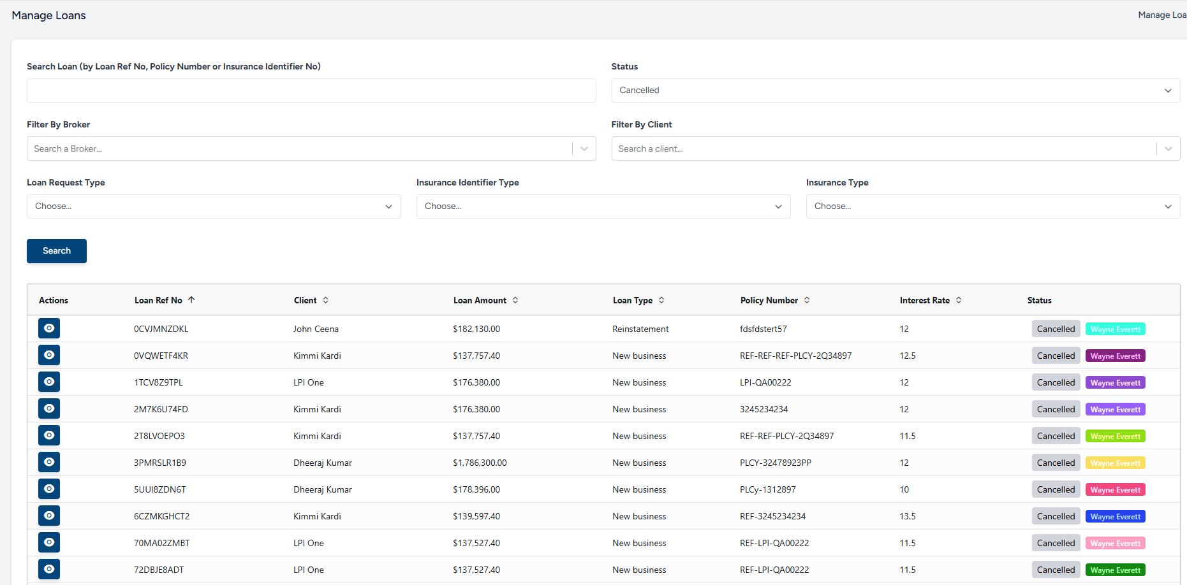Sort table by Client column
Screen dimensions: 1187x585
point(325,300)
